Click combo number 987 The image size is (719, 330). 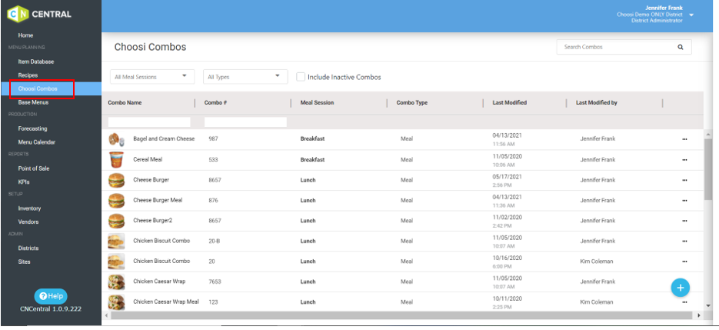pyautogui.click(x=213, y=139)
